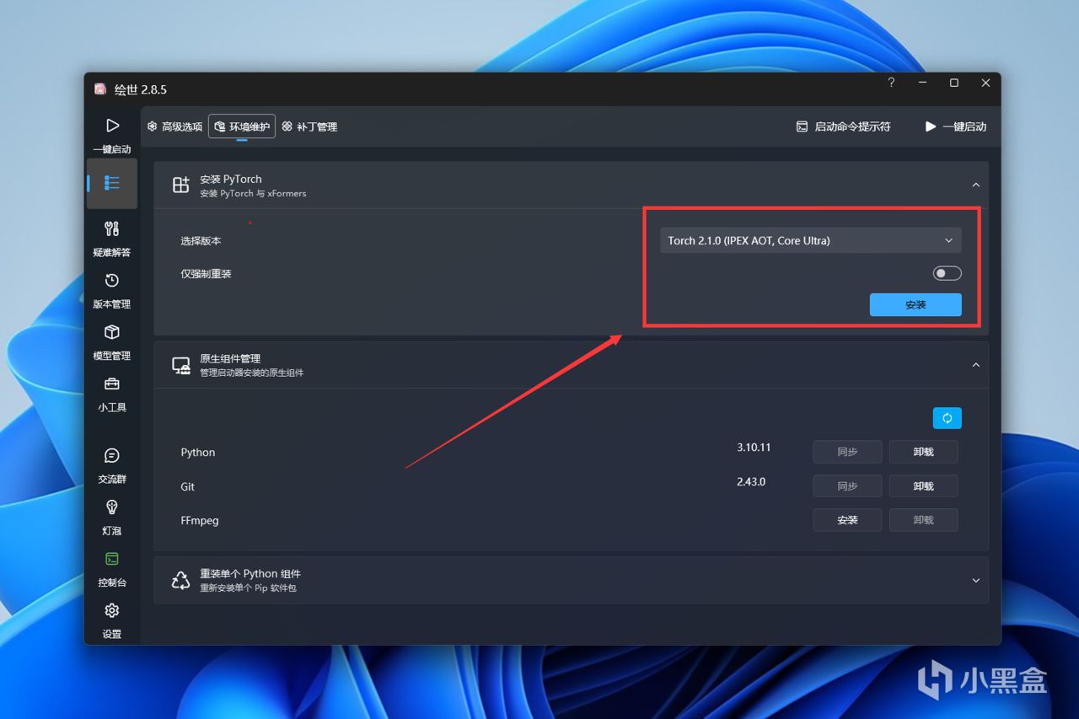Click the 安装 PyTorch 与 xFormers subtitle
Image resolution: width=1079 pixels, height=719 pixels.
(x=253, y=193)
